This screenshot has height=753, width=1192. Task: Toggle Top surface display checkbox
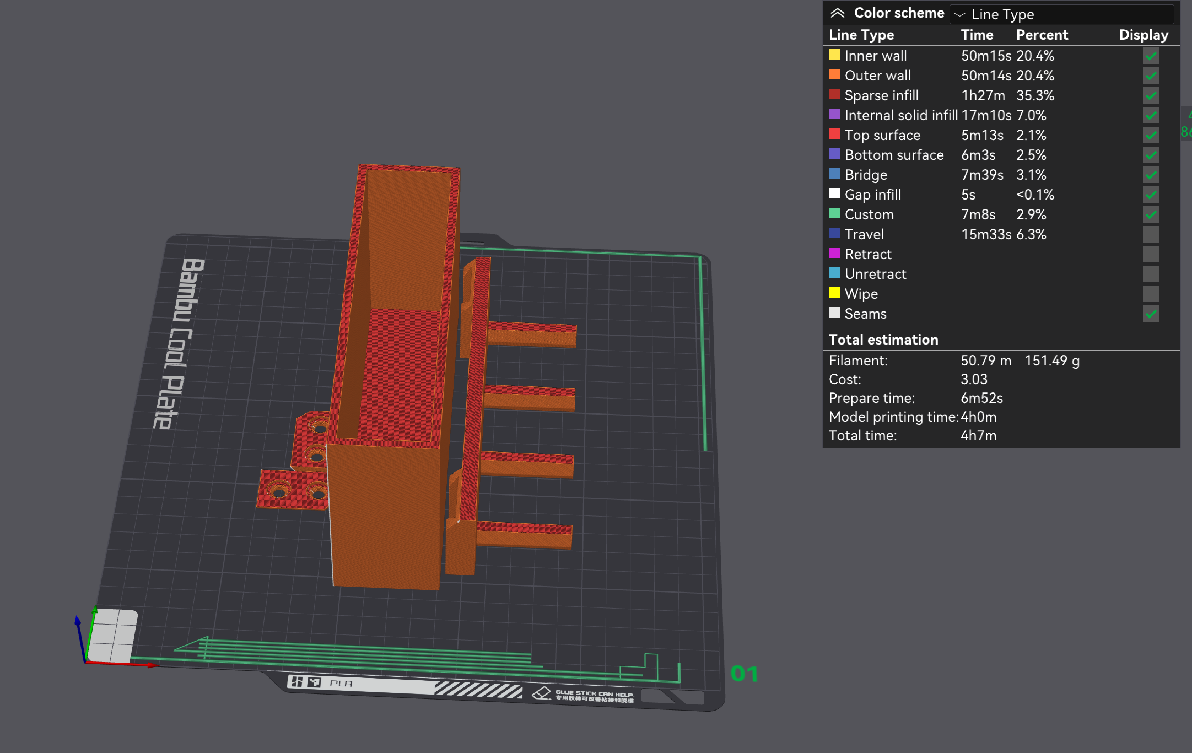tap(1151, 135)
